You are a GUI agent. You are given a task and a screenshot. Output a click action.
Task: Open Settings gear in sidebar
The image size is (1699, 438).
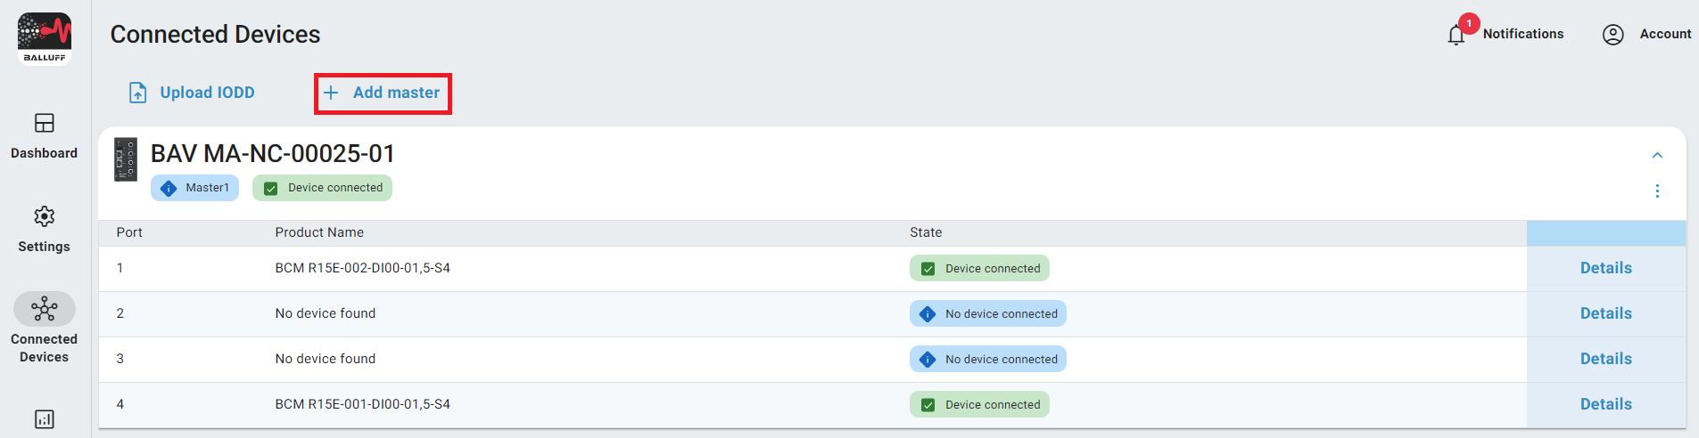coord(45,216)
